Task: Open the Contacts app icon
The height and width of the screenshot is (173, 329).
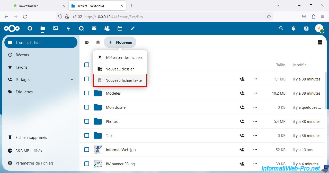Action: tap(107, 28)
